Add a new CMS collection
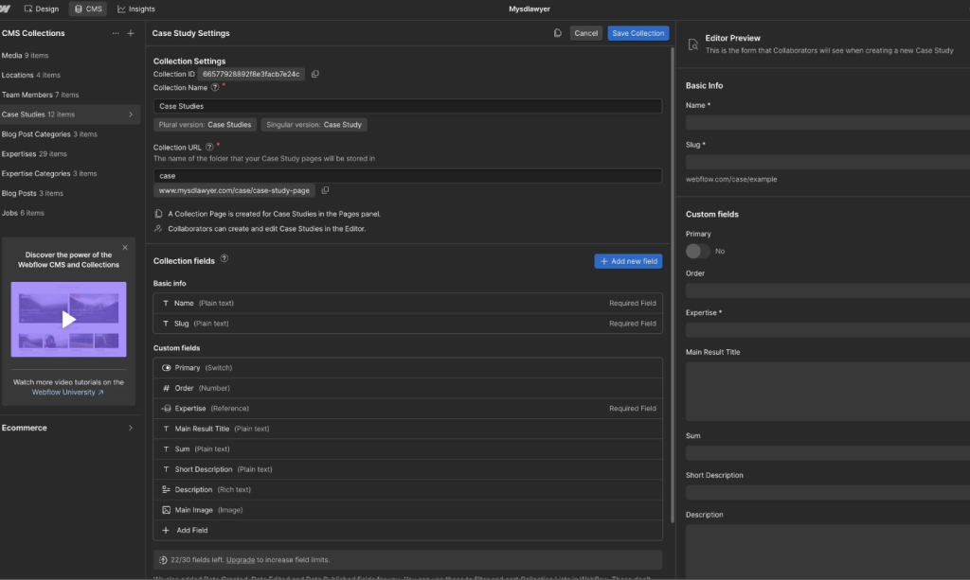 coord(131,33)
